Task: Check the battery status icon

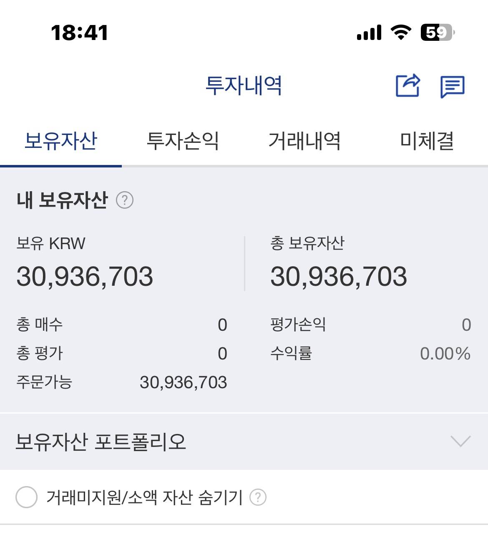Action: [438, 32]
